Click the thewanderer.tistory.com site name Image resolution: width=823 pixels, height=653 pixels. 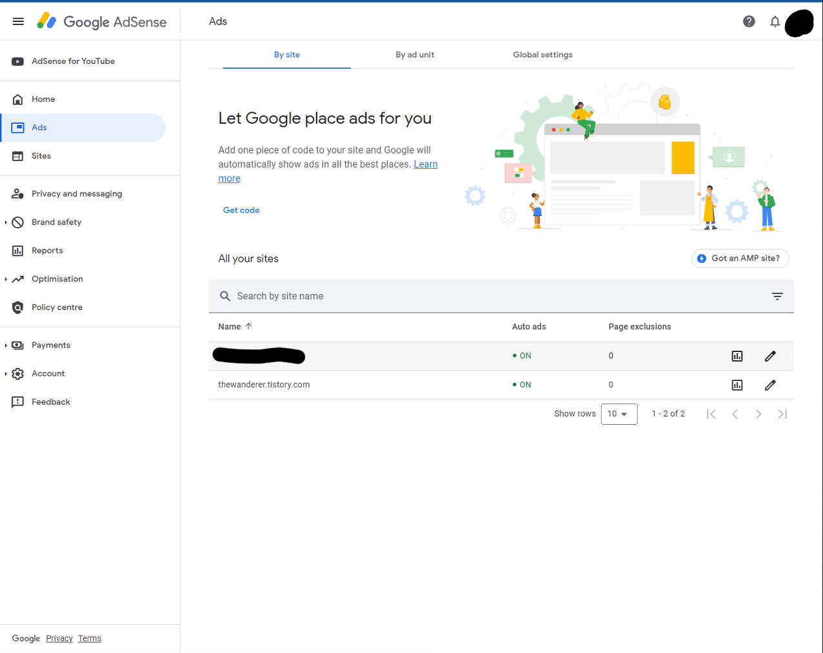click(x=264, y=385)
